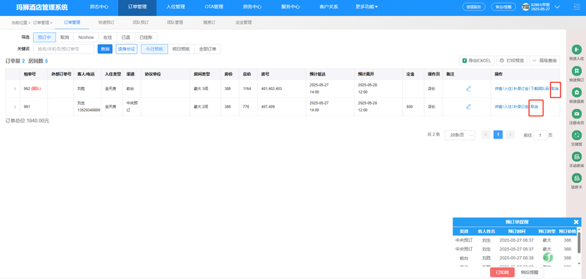Select page 1 in pagination
Image resolution: width=586 pixels, height=279 pixels.
pyautogui.click(x=498, y=135)
